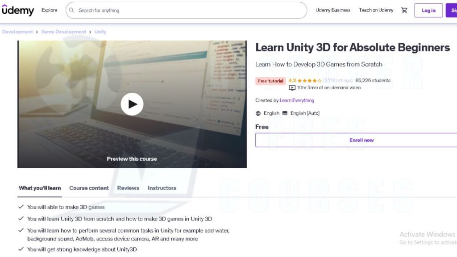Screen dimensions: 457x257
Task: Navigate to Unity breadcrumb
Action: point(100,32)
